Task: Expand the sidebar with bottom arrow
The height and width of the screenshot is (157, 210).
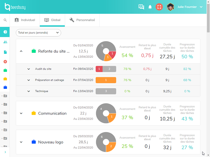Action: [5, 152]
